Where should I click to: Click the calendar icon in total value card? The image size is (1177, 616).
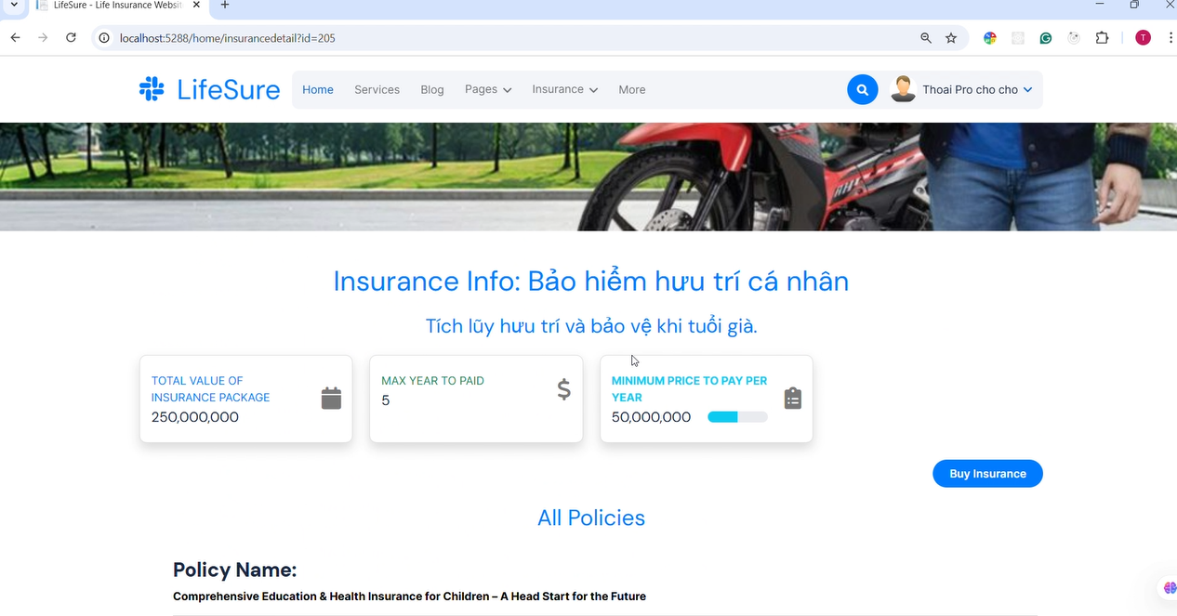pyautogui.click(x=331, y=399)
